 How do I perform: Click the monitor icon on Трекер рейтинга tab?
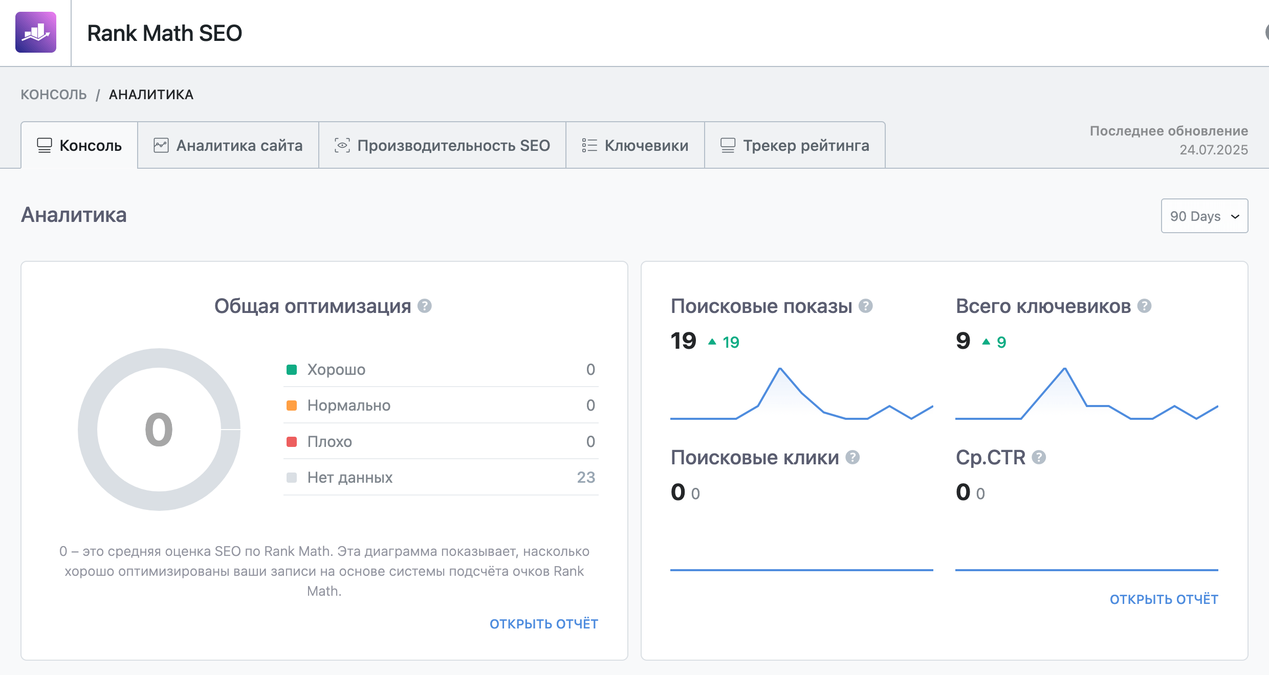pyautogui.click(x=728, y=145)
